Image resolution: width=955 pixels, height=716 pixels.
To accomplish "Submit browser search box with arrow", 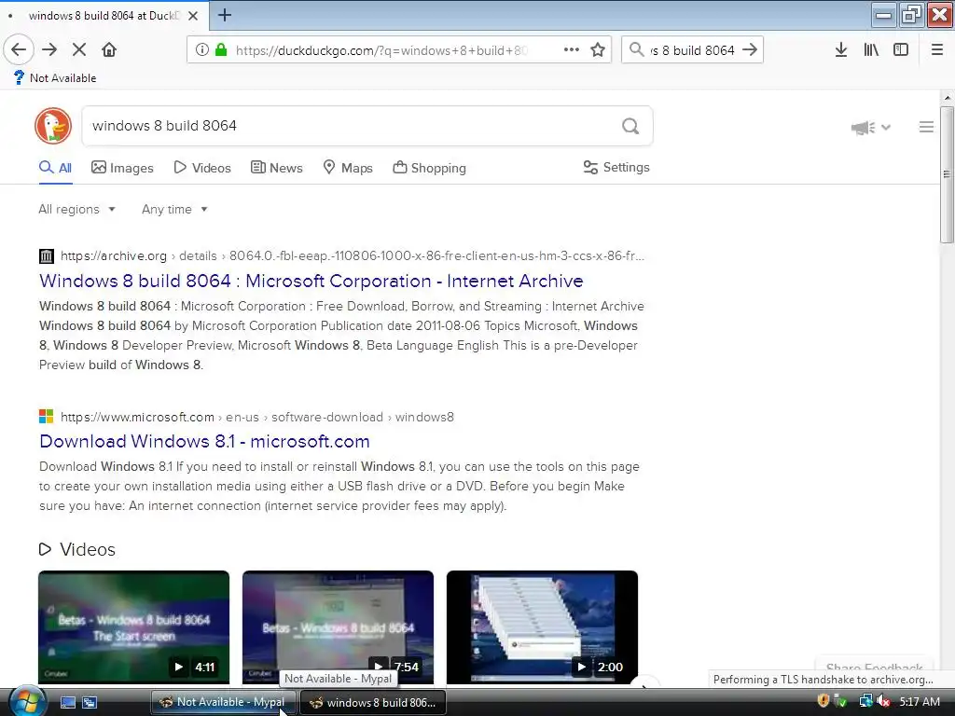I will 751,50.
